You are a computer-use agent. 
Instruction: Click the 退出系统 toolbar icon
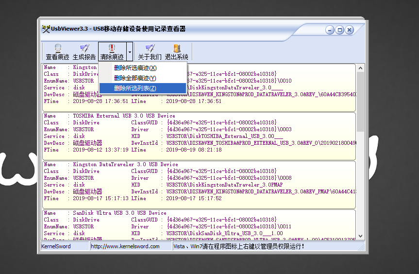point(176,52)
